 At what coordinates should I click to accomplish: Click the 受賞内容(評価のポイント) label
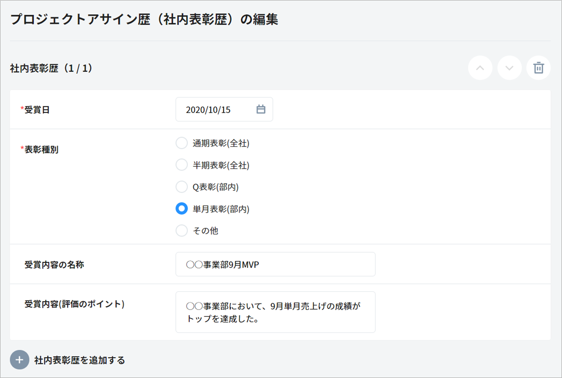coord(75,304)
